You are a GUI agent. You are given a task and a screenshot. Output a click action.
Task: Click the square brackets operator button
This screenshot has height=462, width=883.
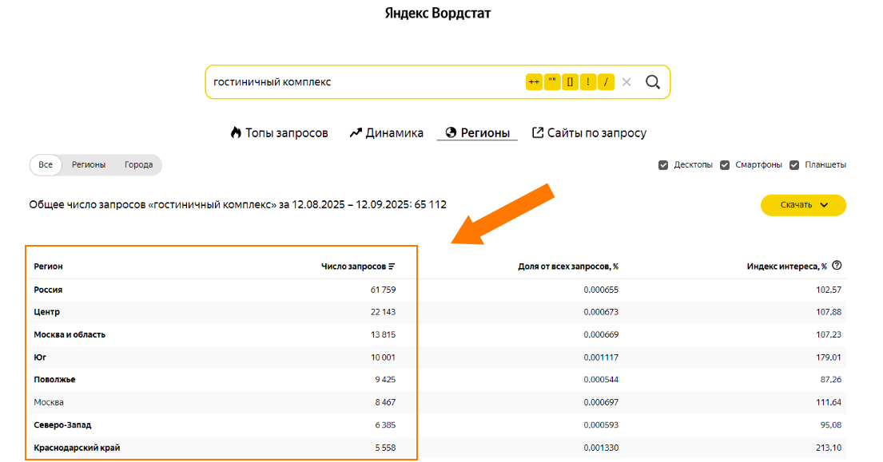click(x=570, y=82)
